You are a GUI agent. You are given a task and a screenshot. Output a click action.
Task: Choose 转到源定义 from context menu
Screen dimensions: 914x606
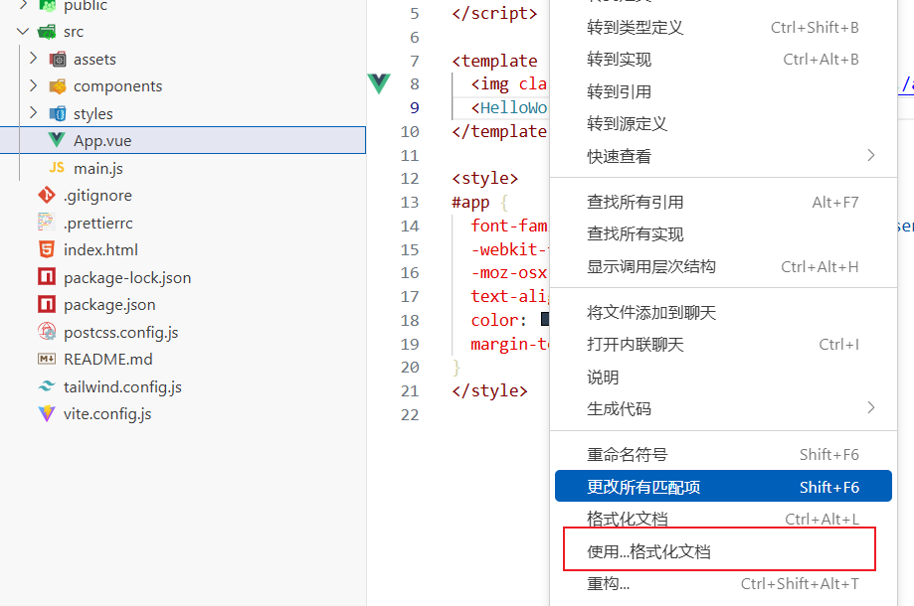point(723,123)
